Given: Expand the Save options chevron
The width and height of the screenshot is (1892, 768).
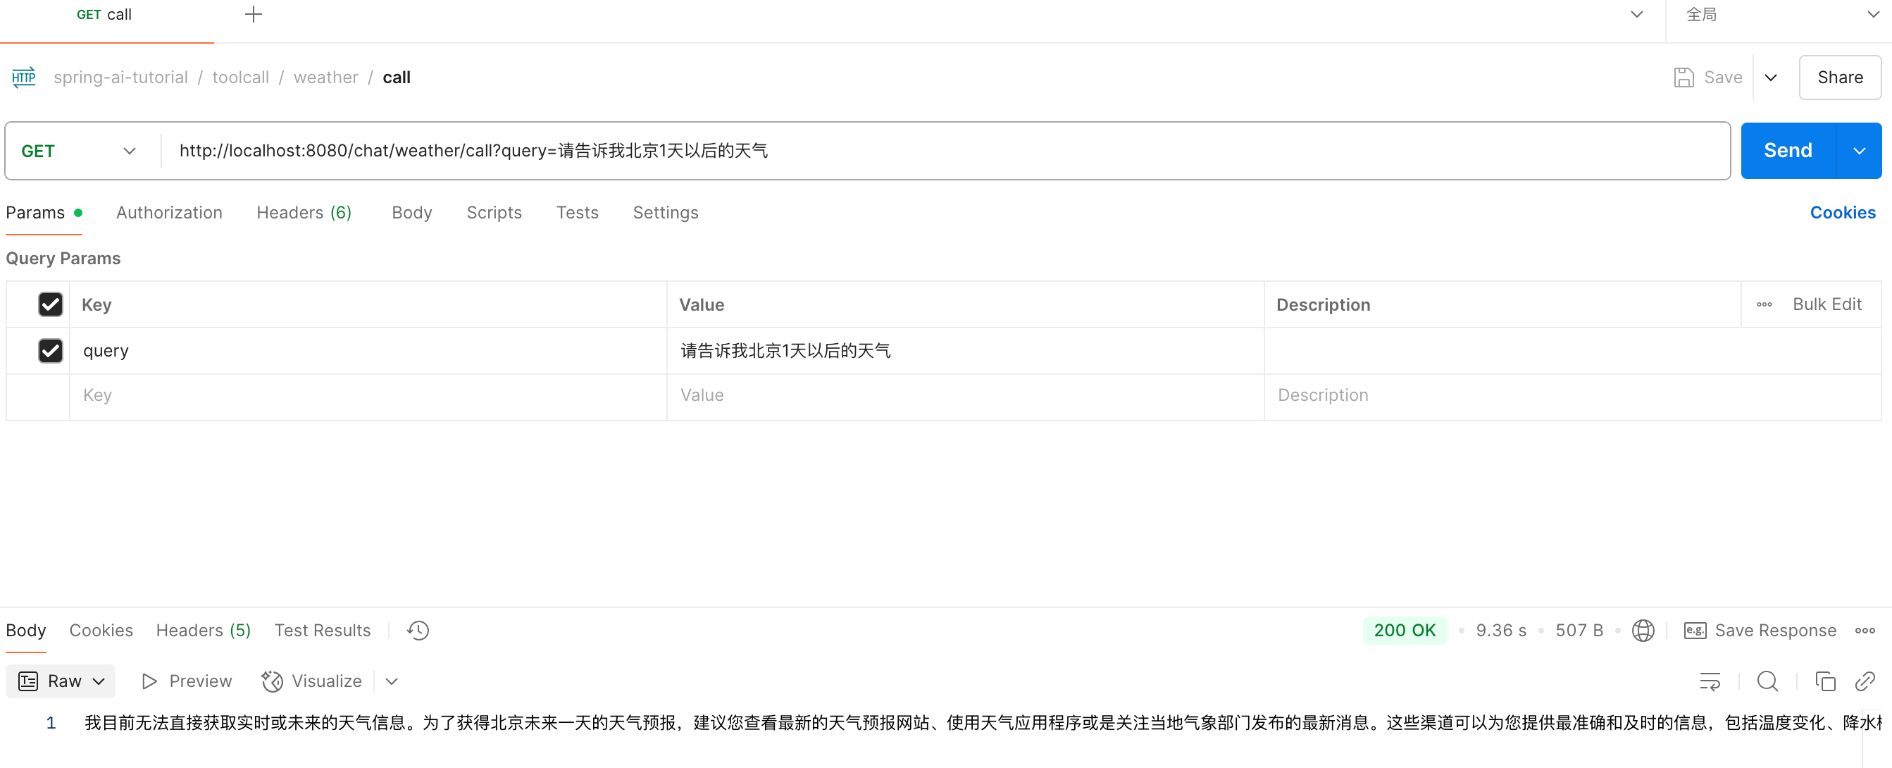Looking at the screenshot, I should (x=1771, y=78).
